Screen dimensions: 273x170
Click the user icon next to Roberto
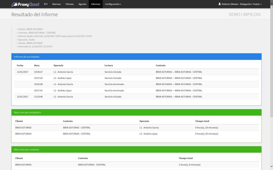point(220,4)
